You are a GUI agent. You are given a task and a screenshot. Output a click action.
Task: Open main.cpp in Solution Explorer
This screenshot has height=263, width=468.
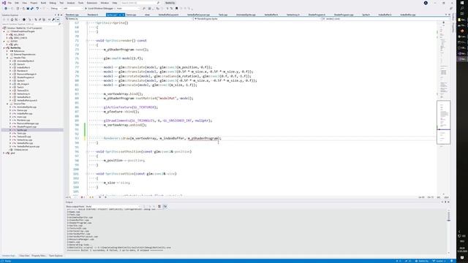(x=21, y=117)
